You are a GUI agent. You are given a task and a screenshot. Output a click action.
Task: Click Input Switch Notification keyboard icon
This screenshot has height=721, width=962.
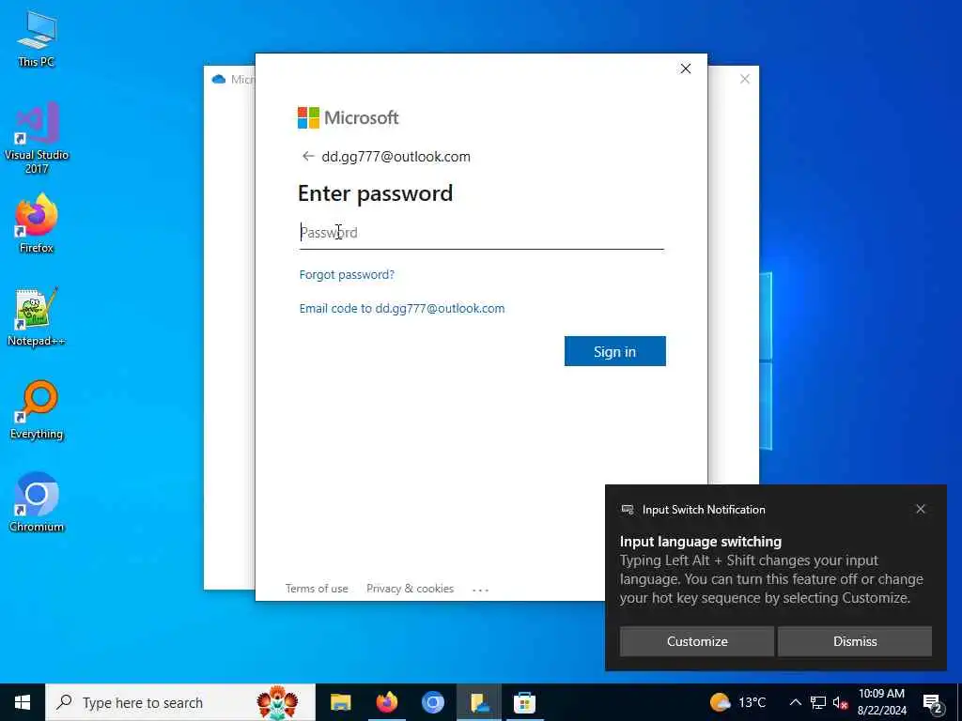(627, 510)
